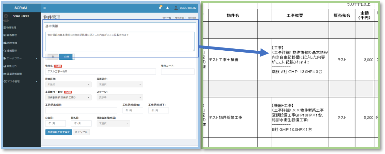Open 帳票出力 in the sidebar
The height and width of the screenshot is (154, 385).
[x=10, y=66]
